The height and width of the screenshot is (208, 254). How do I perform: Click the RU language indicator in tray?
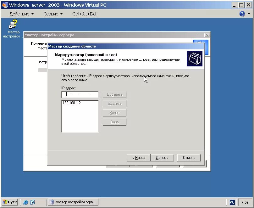click(232, 202)
